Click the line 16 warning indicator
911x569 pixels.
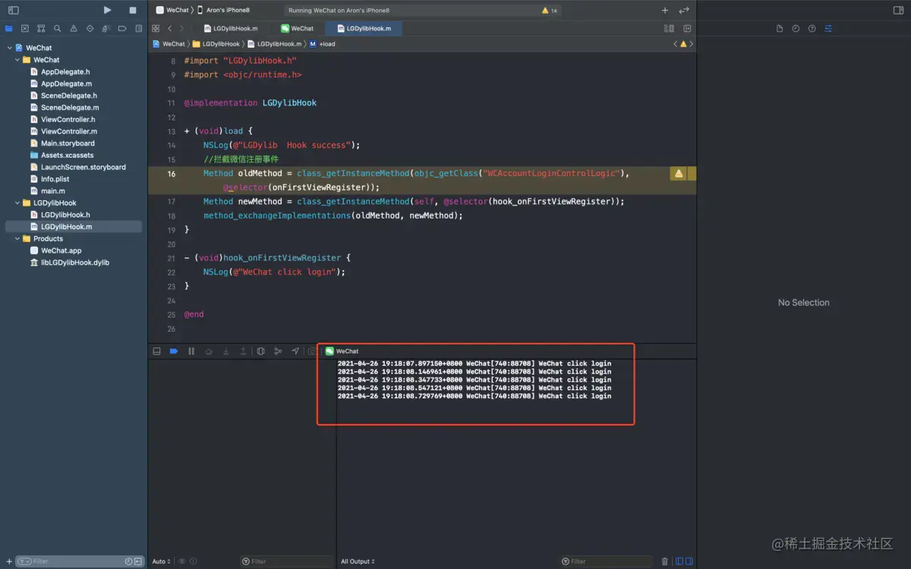(679, 174)
